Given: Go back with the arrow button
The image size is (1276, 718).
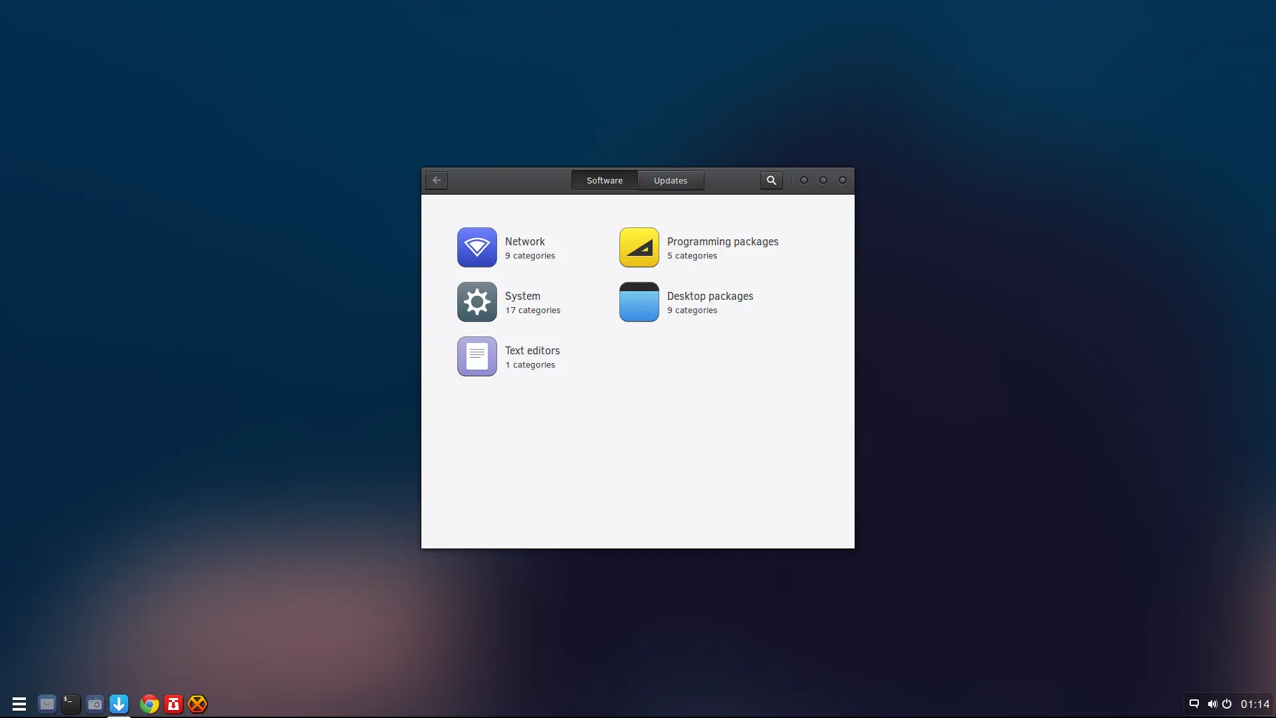Looking at the screenshot, I should point(437,180).
